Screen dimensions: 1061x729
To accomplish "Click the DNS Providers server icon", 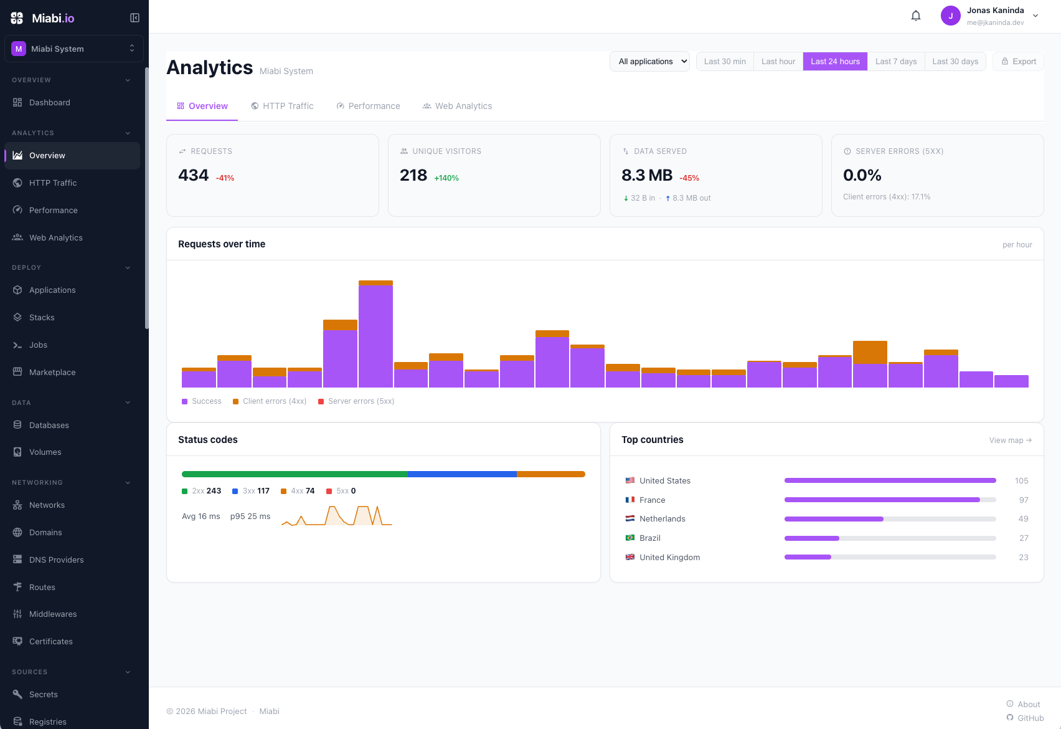I will 17,560.
